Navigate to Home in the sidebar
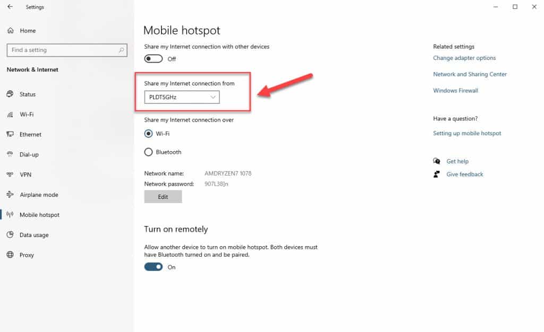This screenshot has width=544, height=332. [23, 31]
